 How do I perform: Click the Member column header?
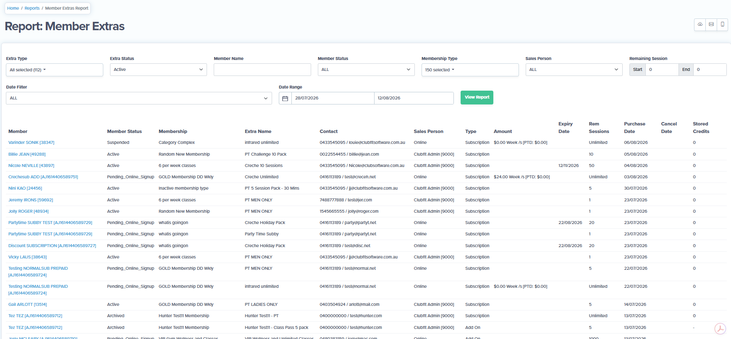tap(18, 132)
